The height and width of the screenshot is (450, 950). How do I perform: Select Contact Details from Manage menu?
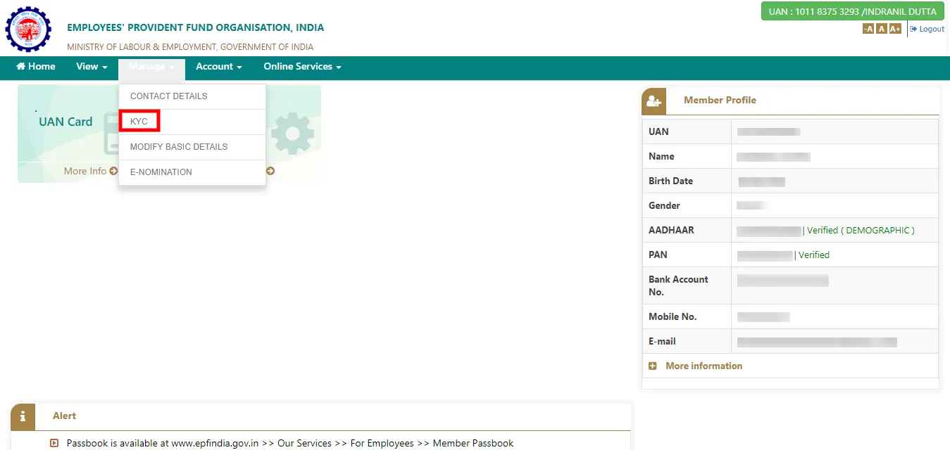(x=192, y=96)
